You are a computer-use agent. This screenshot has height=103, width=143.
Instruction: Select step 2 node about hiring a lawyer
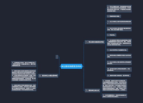(114, 16)
